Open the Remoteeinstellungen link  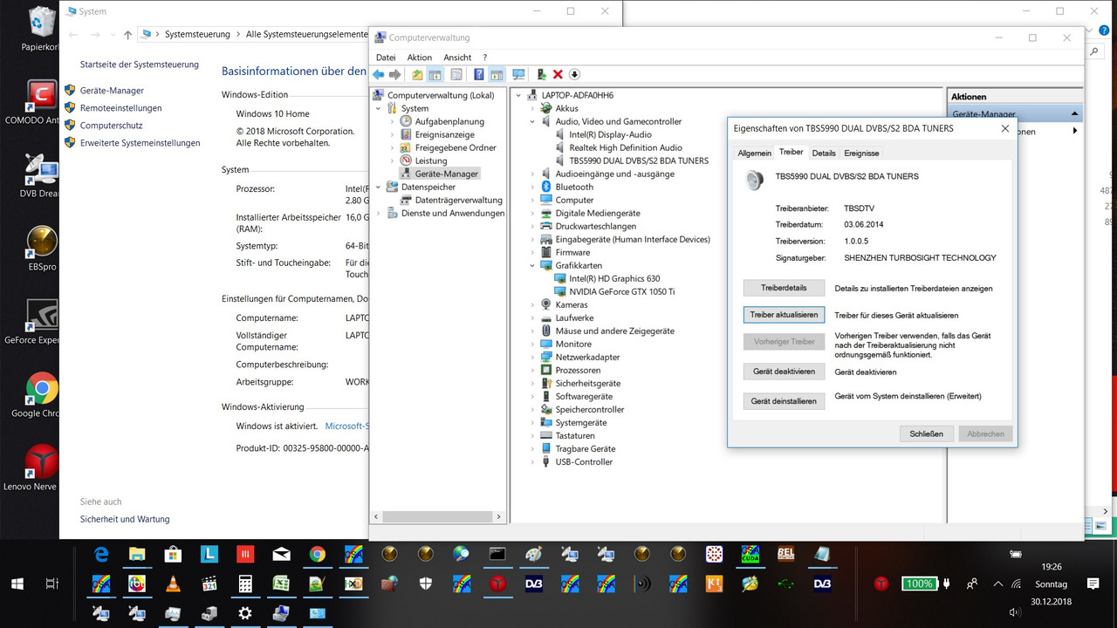pos(120,108)
